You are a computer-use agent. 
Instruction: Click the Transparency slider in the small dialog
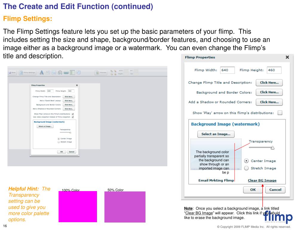[x=65, y=132]
